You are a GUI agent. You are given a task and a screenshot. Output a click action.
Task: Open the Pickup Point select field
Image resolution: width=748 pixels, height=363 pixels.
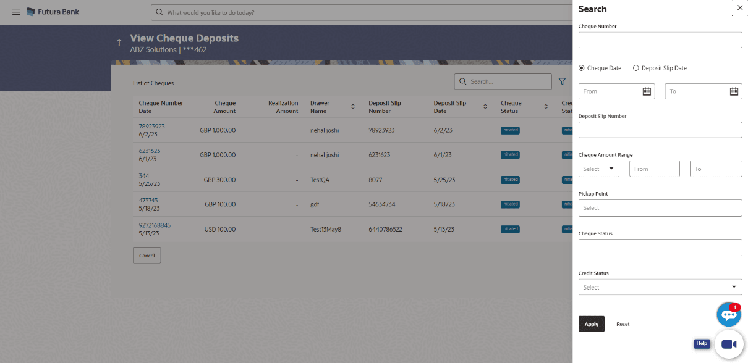(660, 208)
